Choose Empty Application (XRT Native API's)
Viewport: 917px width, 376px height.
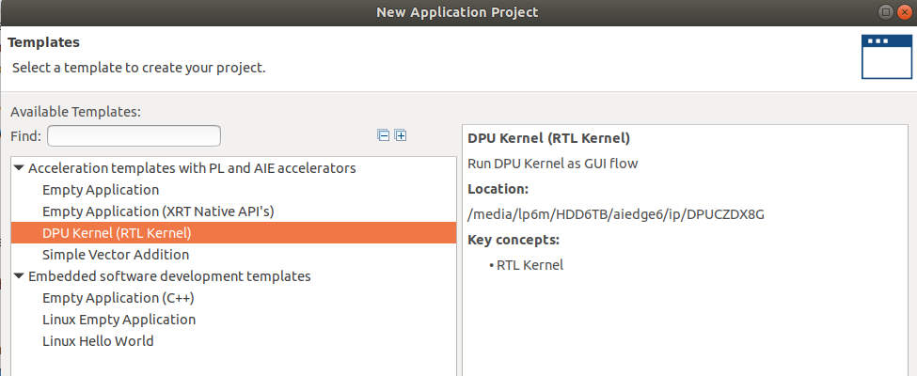(158, 211)
